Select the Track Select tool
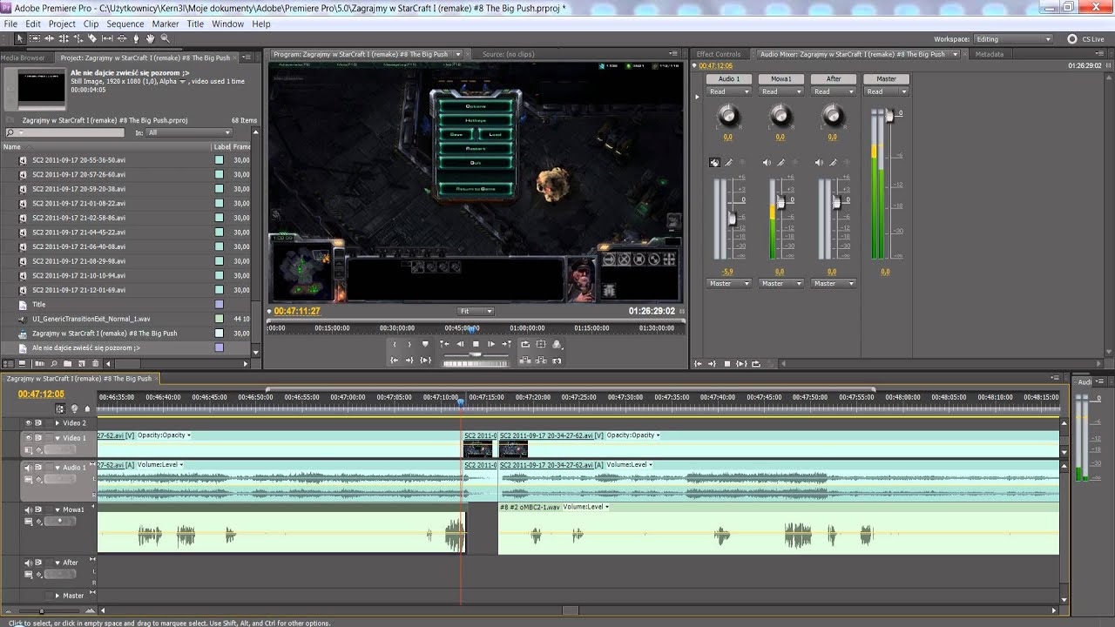Viewport: 1115px width, 627px height. pyautogui.click(x=35, y=38)
